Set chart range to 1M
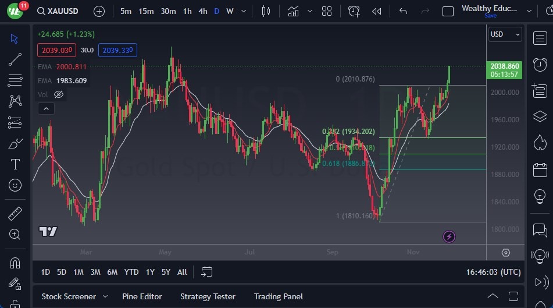The width and height of the screenshot is (553, 308). coord(79,272)
